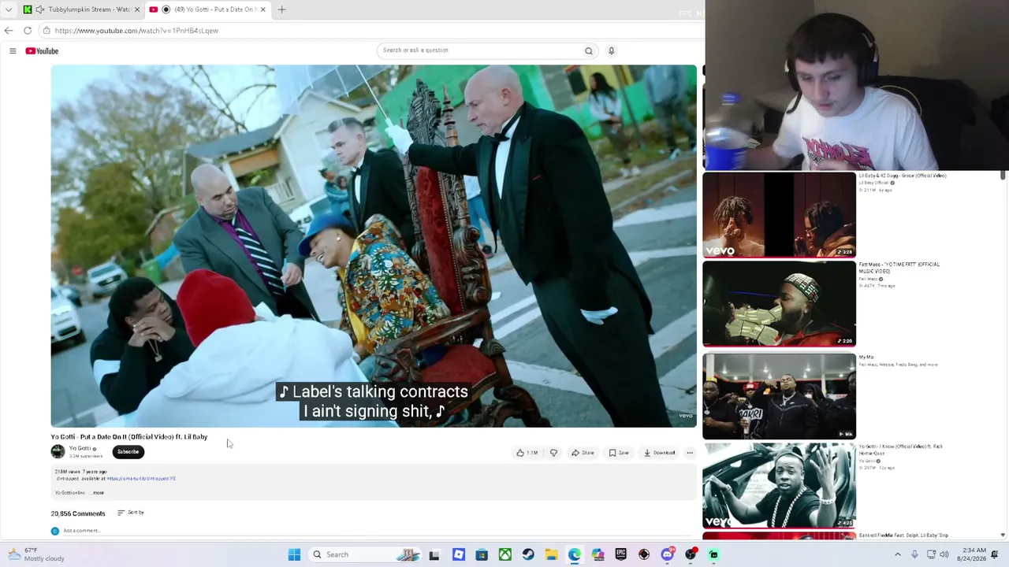This screenshot has height=567, width=1009.
Task: Expand the description with ...more
Action: 98,493
